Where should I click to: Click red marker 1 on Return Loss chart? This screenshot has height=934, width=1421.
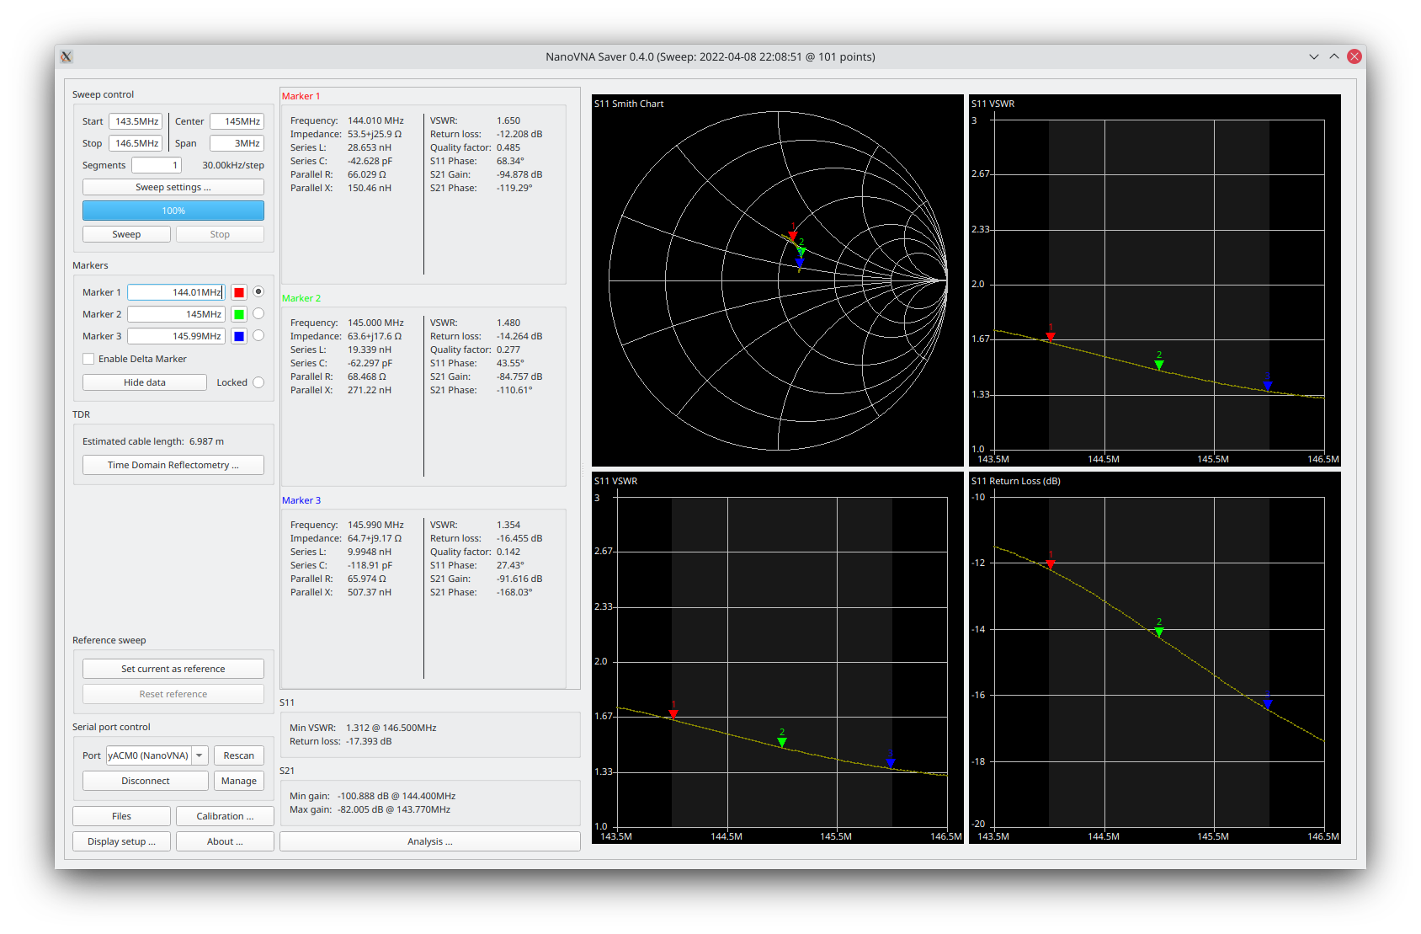1051,564
